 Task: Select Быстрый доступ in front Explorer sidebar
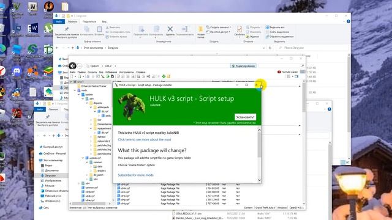(51, 147)
